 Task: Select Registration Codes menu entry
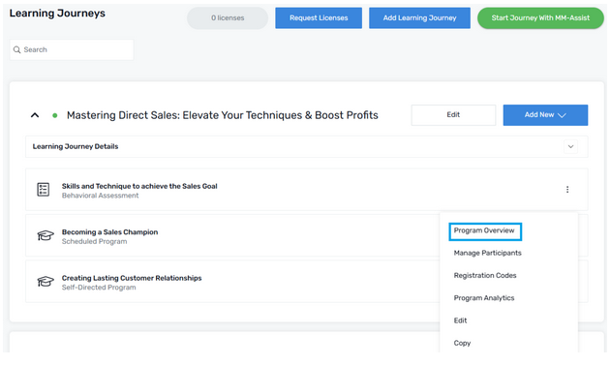coord(485,276)
